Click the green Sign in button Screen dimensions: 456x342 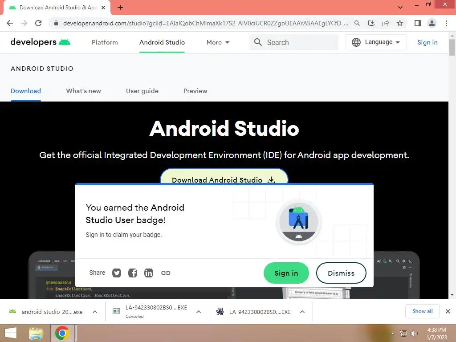click(286, 273)
